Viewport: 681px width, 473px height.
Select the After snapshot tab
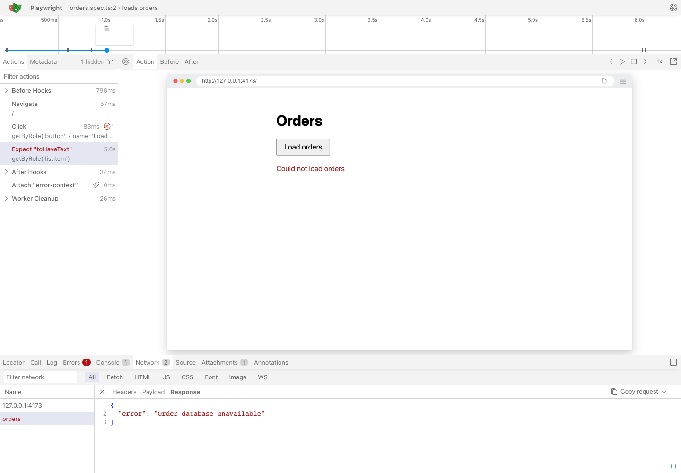192,61
